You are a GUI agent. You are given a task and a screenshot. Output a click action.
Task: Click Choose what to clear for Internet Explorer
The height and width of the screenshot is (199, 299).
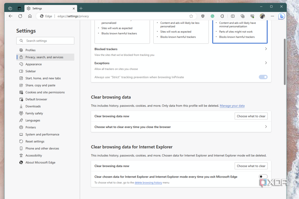pos(251,166)
